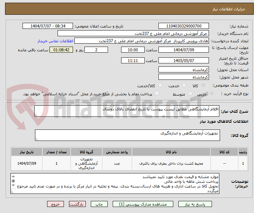Screen dimensions: 254x213
Task: Click item name محیط کشت براث cell
Action: point(171,163)
